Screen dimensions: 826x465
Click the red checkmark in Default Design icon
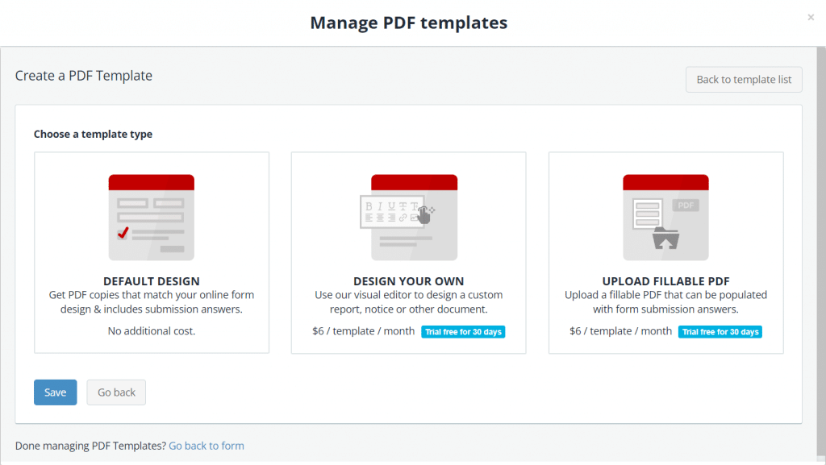pos(123,233)
